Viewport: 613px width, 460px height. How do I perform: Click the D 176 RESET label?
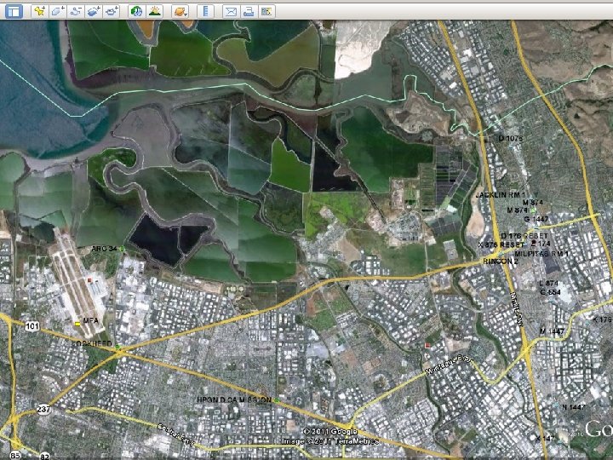pyautogui.click(x=524, y=236)
